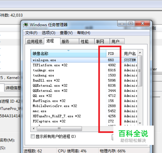Open the 帮助(H) menu
162x153 pixels.
84,33
